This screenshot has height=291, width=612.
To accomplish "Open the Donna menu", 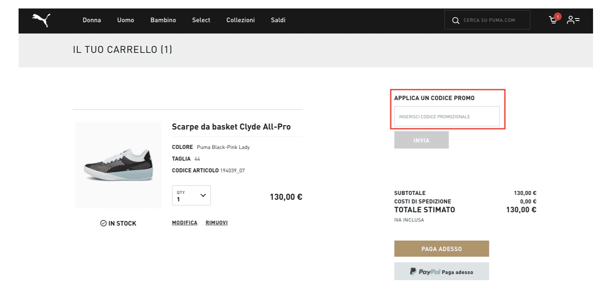I will 92,20.
